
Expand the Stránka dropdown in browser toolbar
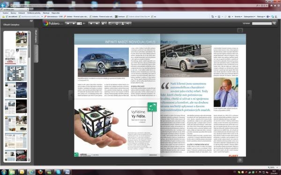[238, 17]
